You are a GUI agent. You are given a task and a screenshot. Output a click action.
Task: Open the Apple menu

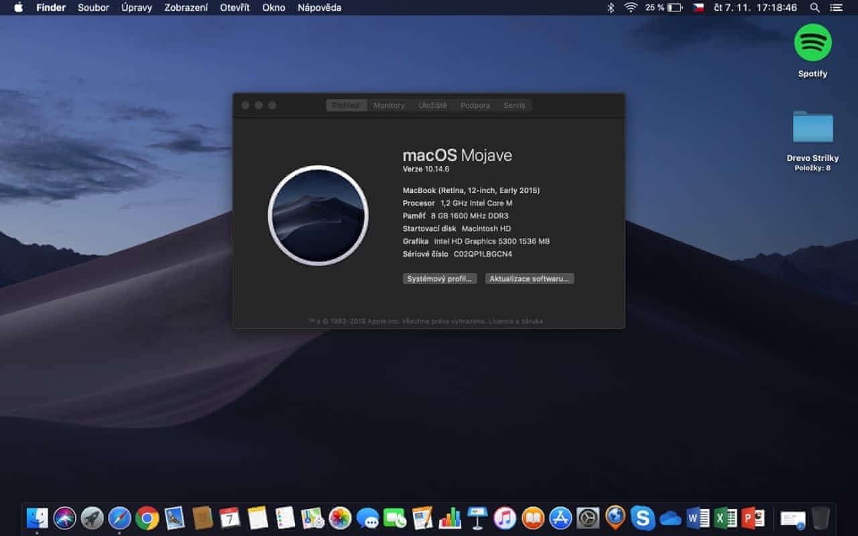click(x=18, y=7)
